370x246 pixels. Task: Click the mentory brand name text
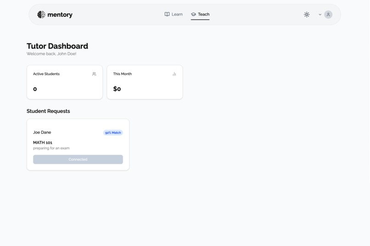(x=60, y=15)
